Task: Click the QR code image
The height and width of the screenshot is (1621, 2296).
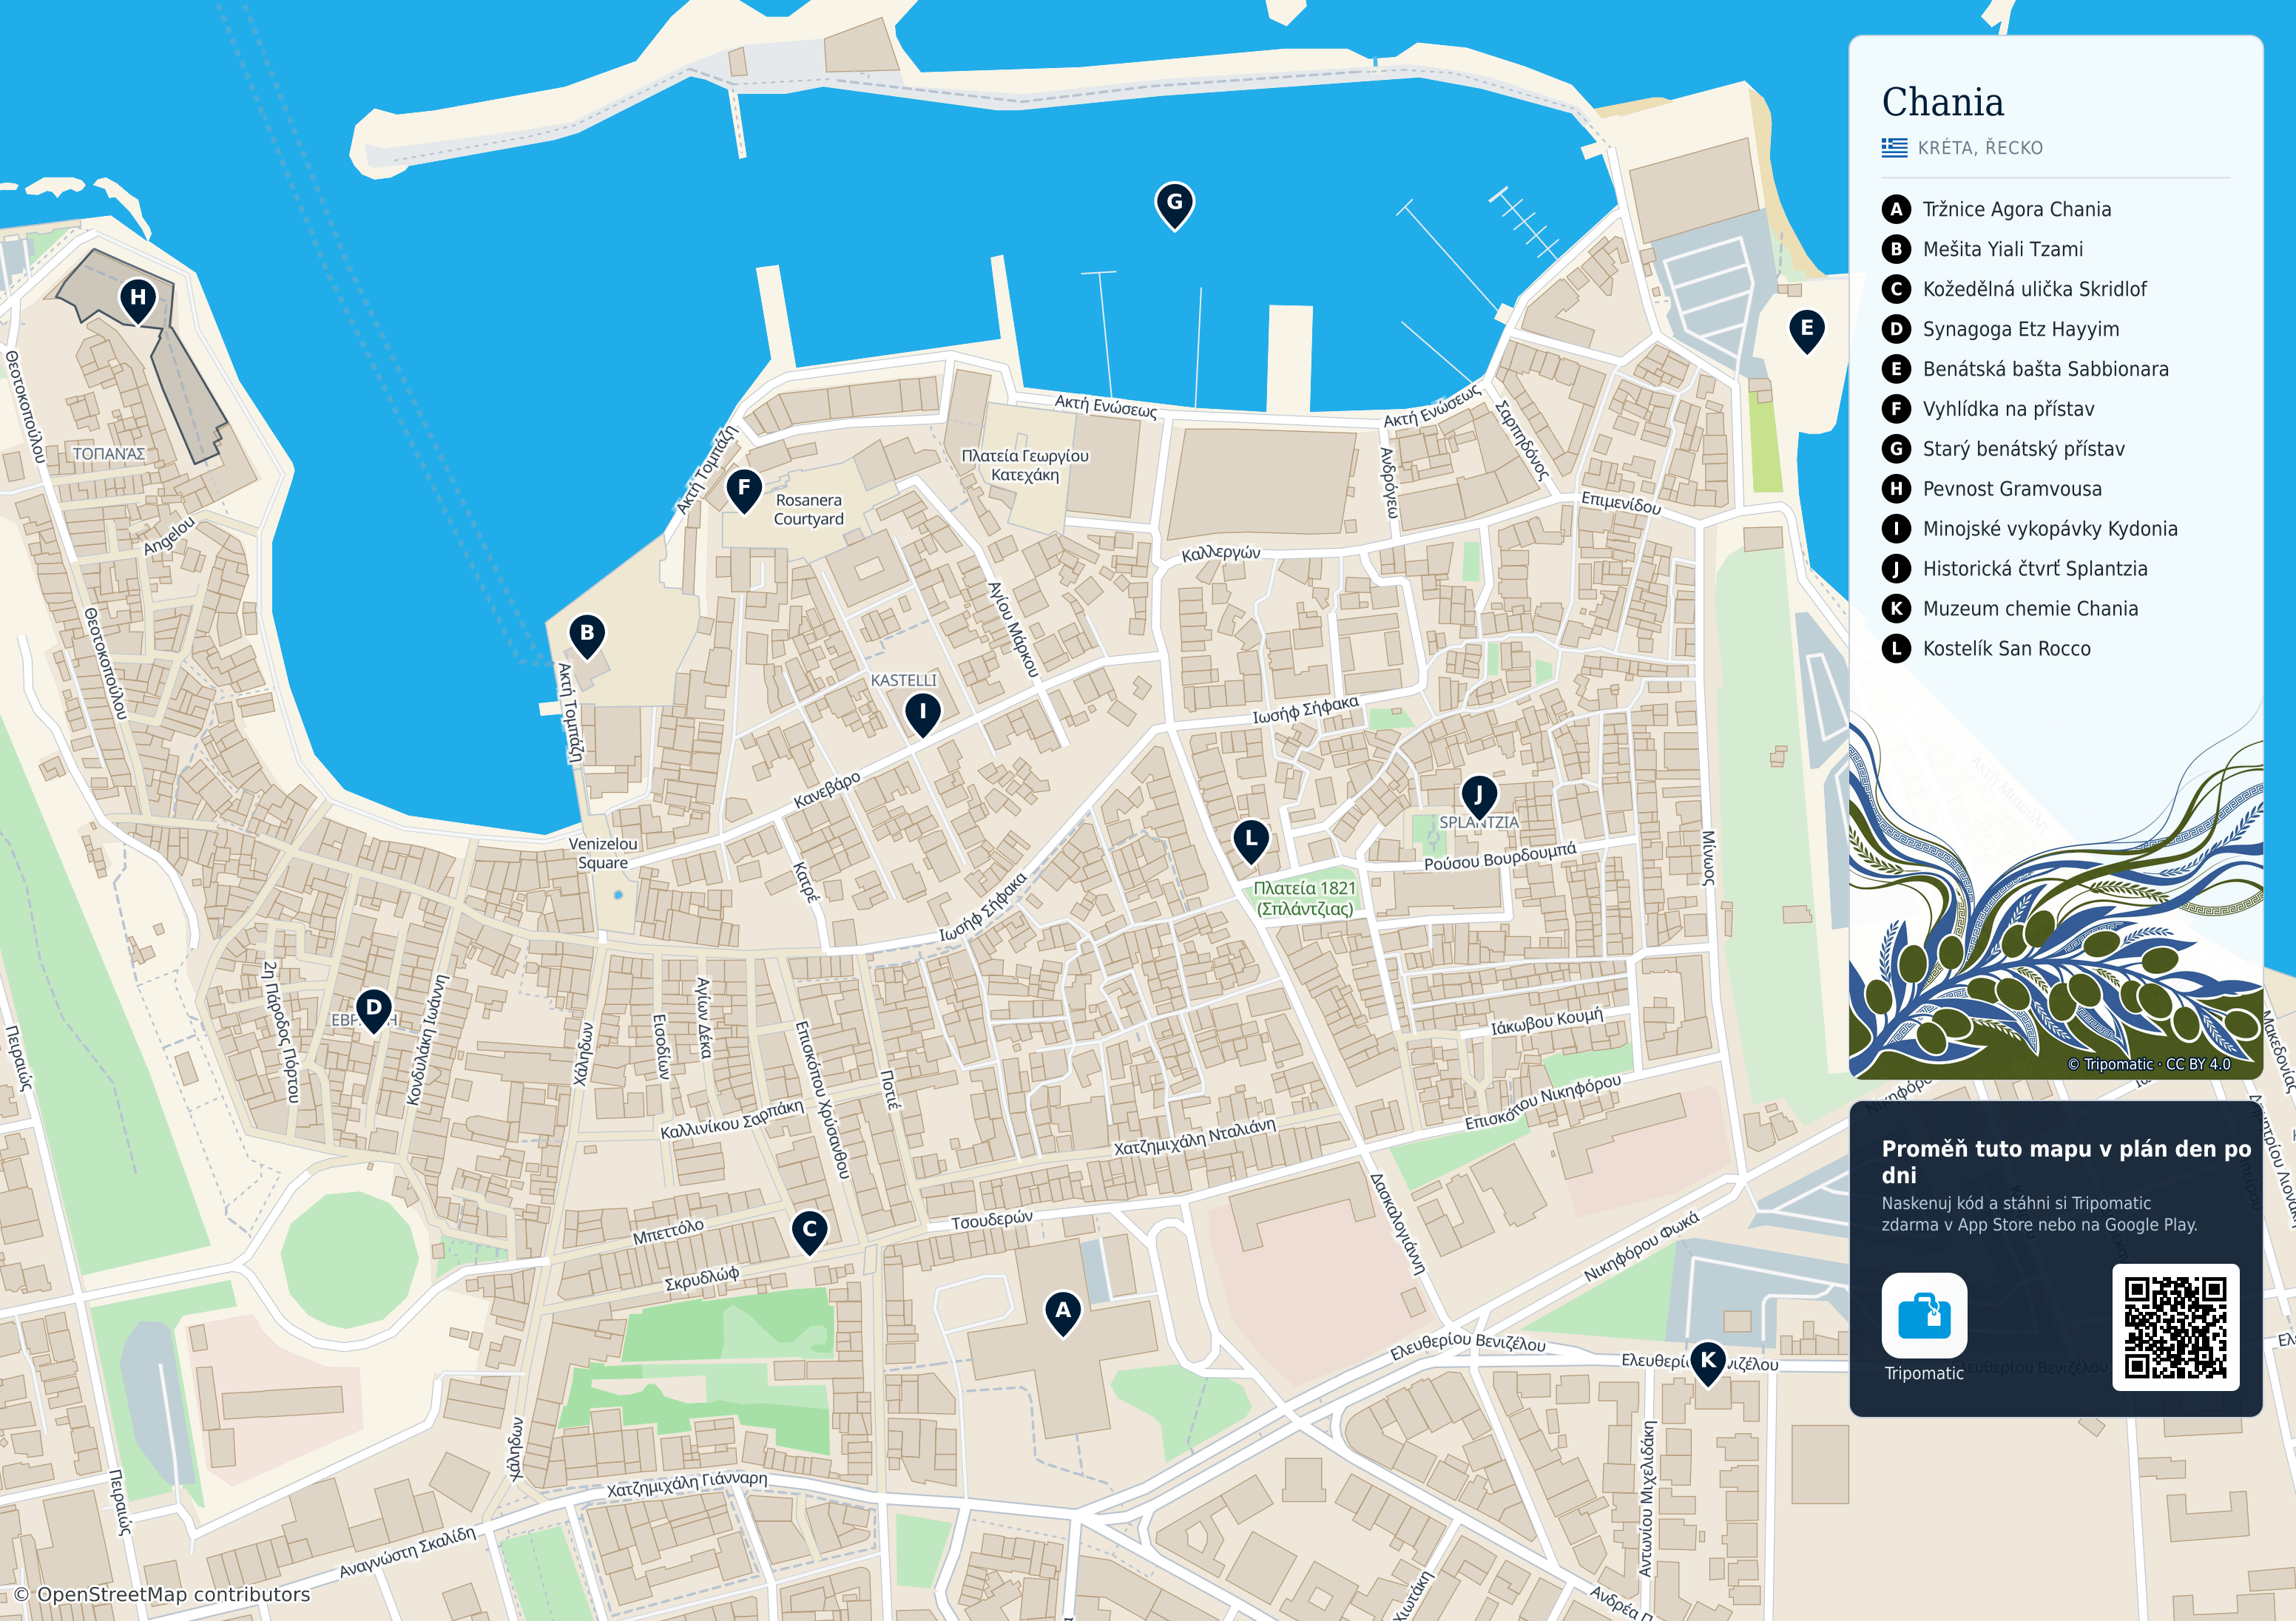Action: [2175, 1327]
